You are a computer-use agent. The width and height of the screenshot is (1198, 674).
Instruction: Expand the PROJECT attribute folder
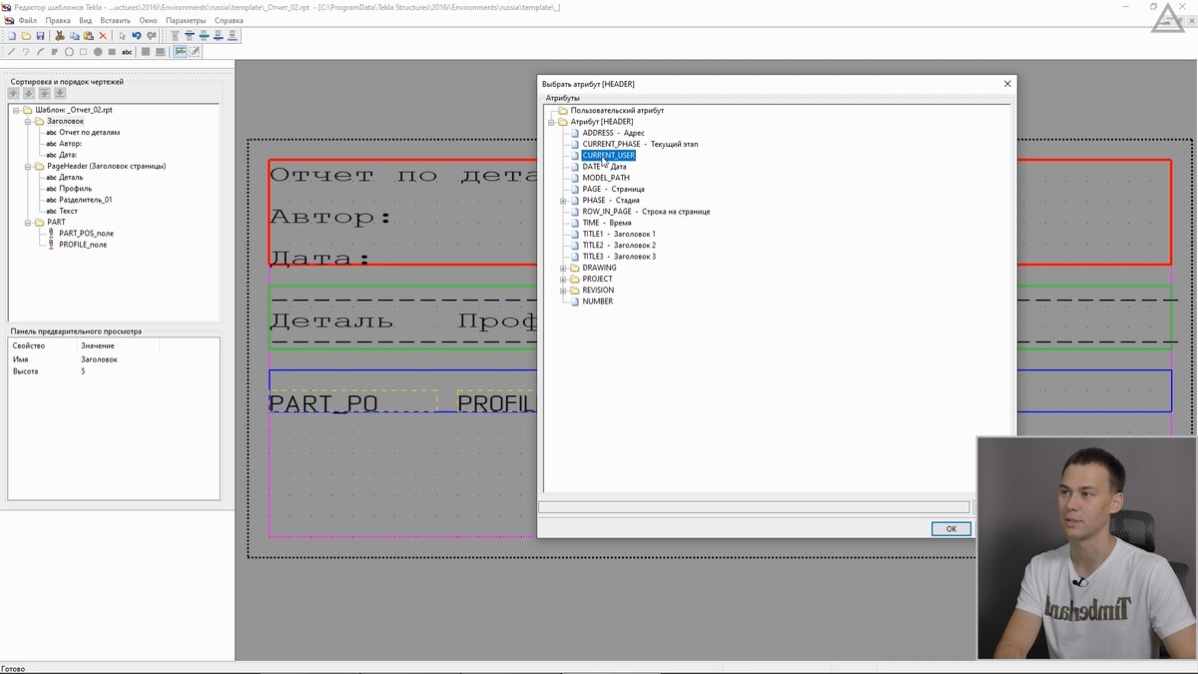pos(563,279)
